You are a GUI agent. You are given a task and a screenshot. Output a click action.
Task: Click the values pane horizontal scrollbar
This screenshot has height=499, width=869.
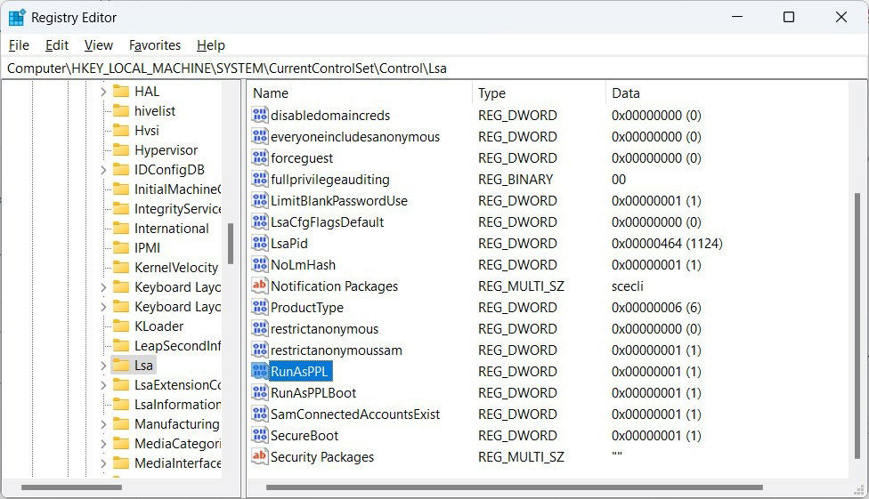point(514,487)
